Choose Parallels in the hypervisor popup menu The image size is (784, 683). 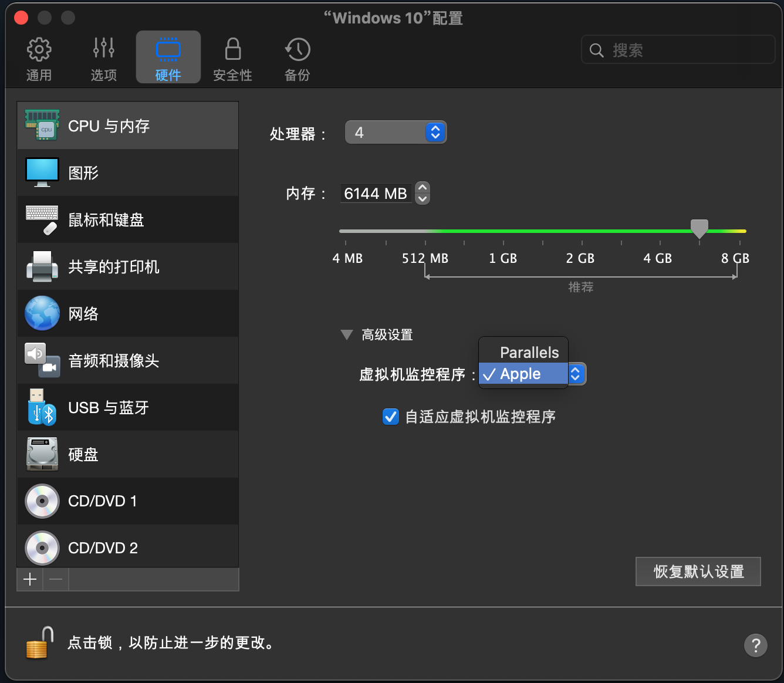click(529, 352)
